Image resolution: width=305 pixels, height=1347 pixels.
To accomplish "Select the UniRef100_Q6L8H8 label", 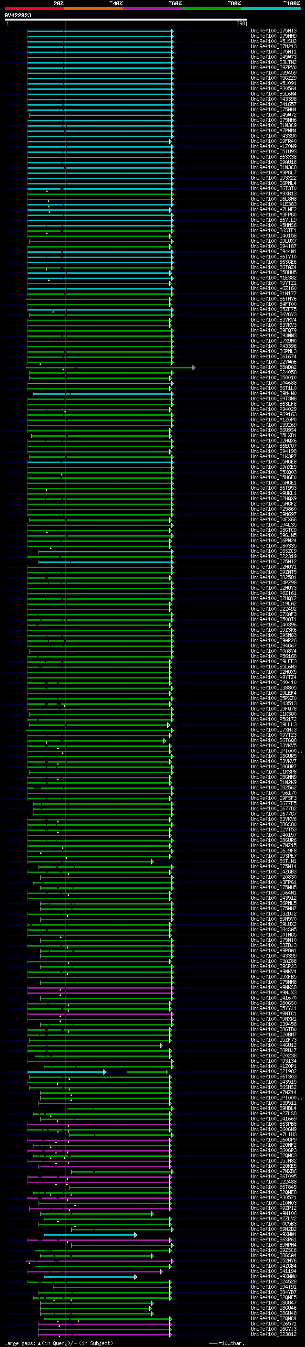I will pos(274,199).
